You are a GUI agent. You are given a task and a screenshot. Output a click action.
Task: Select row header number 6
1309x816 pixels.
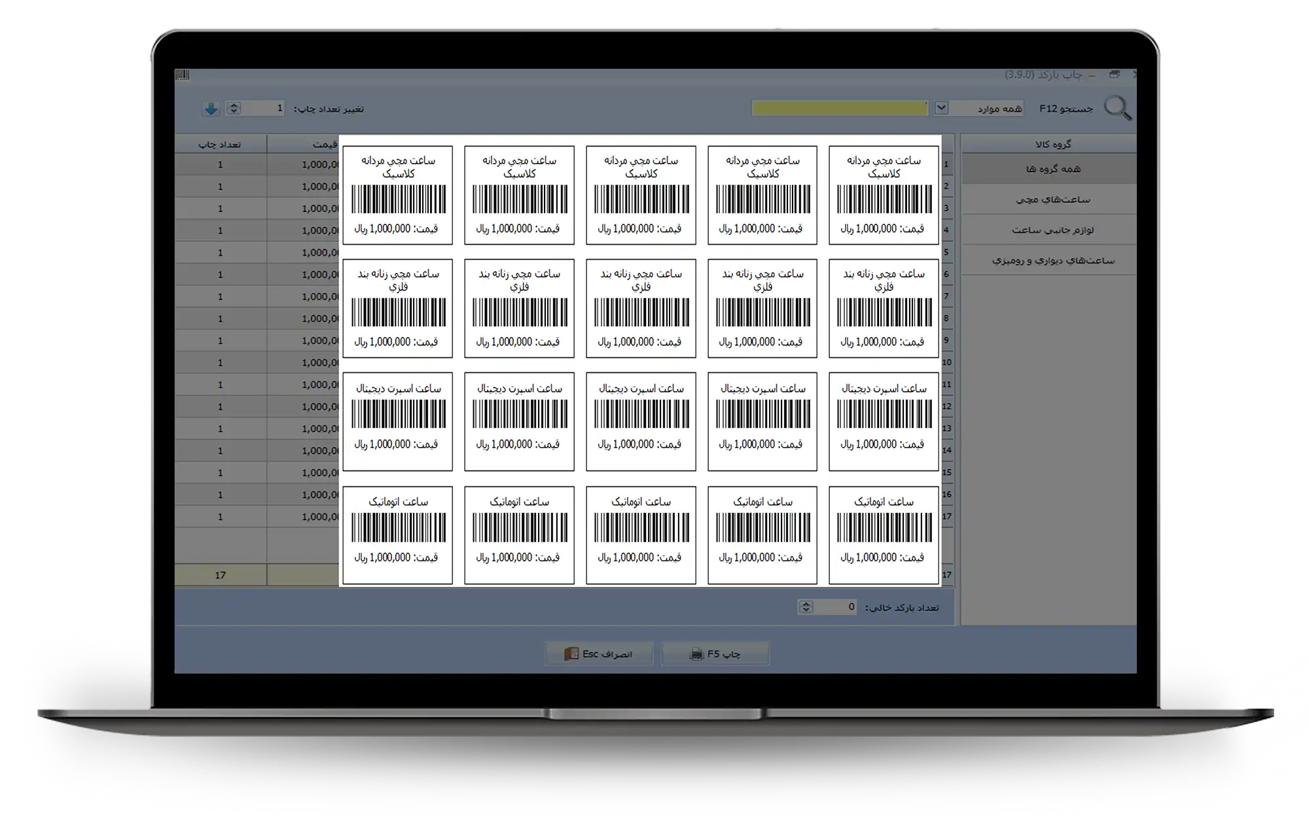(x=947, y=275)
